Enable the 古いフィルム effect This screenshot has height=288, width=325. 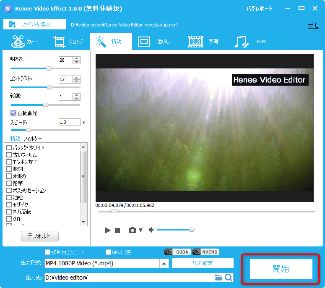9,154
